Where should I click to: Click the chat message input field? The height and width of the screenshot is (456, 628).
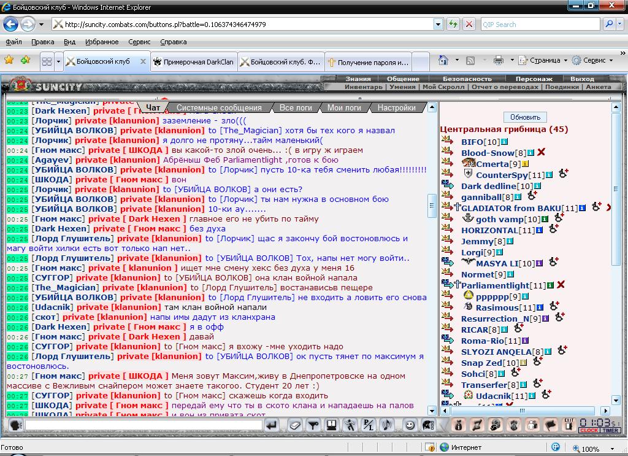tap(144, 425)
